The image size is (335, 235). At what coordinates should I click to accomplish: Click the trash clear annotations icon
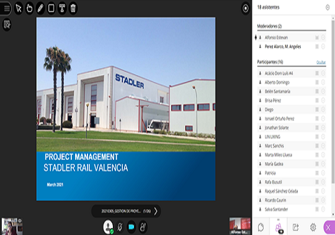73,8
